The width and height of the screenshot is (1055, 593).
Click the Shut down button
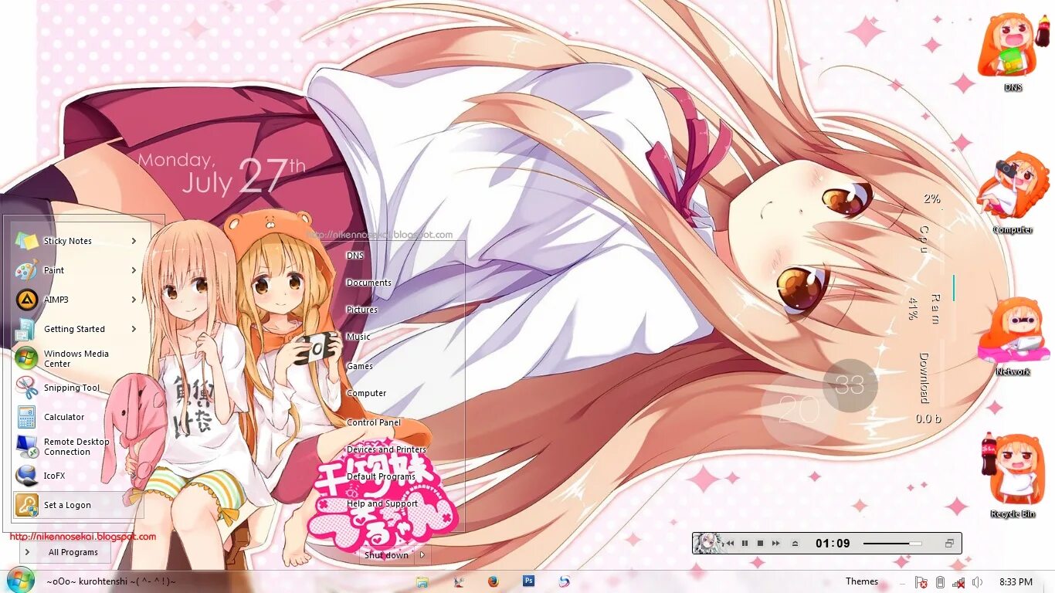[387, 555]
